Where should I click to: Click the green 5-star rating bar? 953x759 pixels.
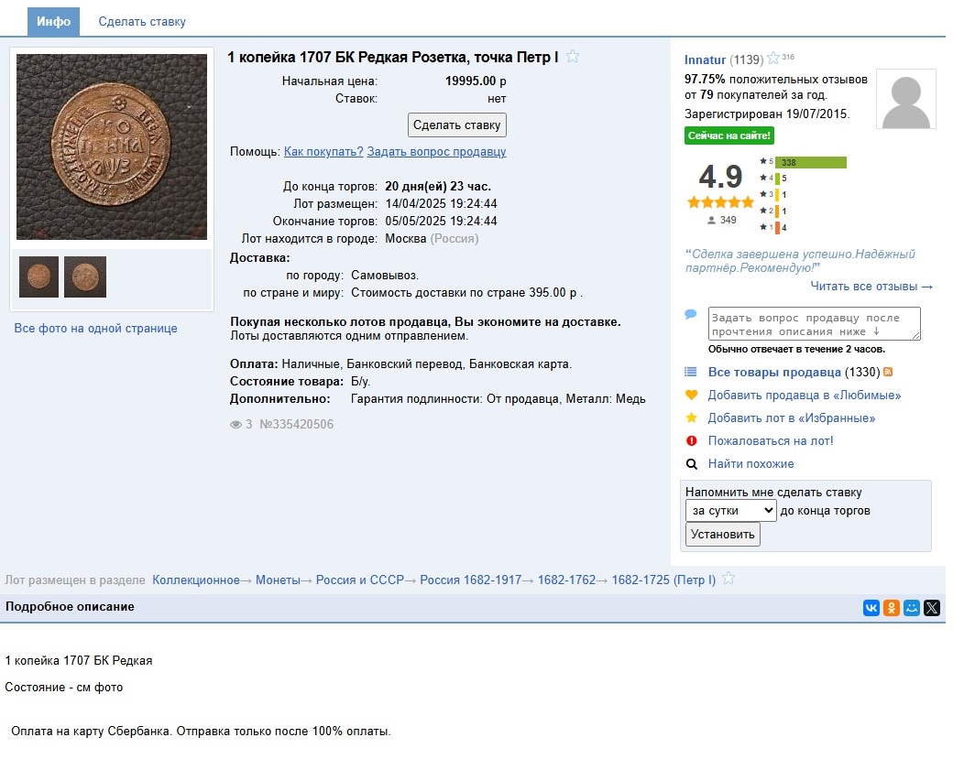[810, 163]
